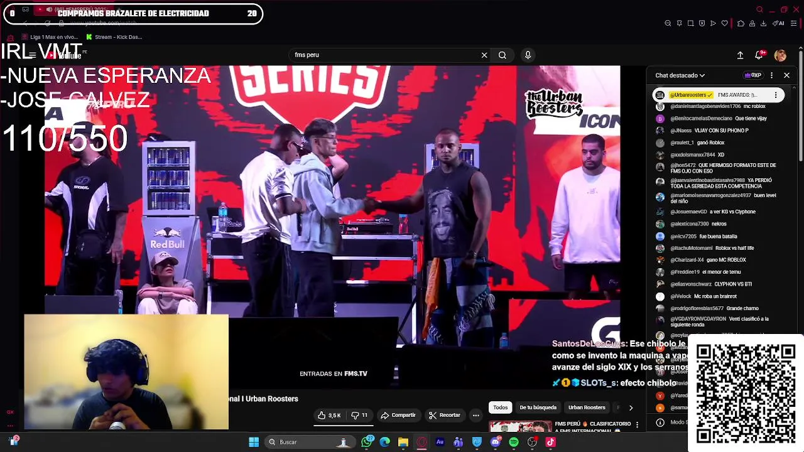
Task: Open the browser downloads icon
Action: (763, 23)
